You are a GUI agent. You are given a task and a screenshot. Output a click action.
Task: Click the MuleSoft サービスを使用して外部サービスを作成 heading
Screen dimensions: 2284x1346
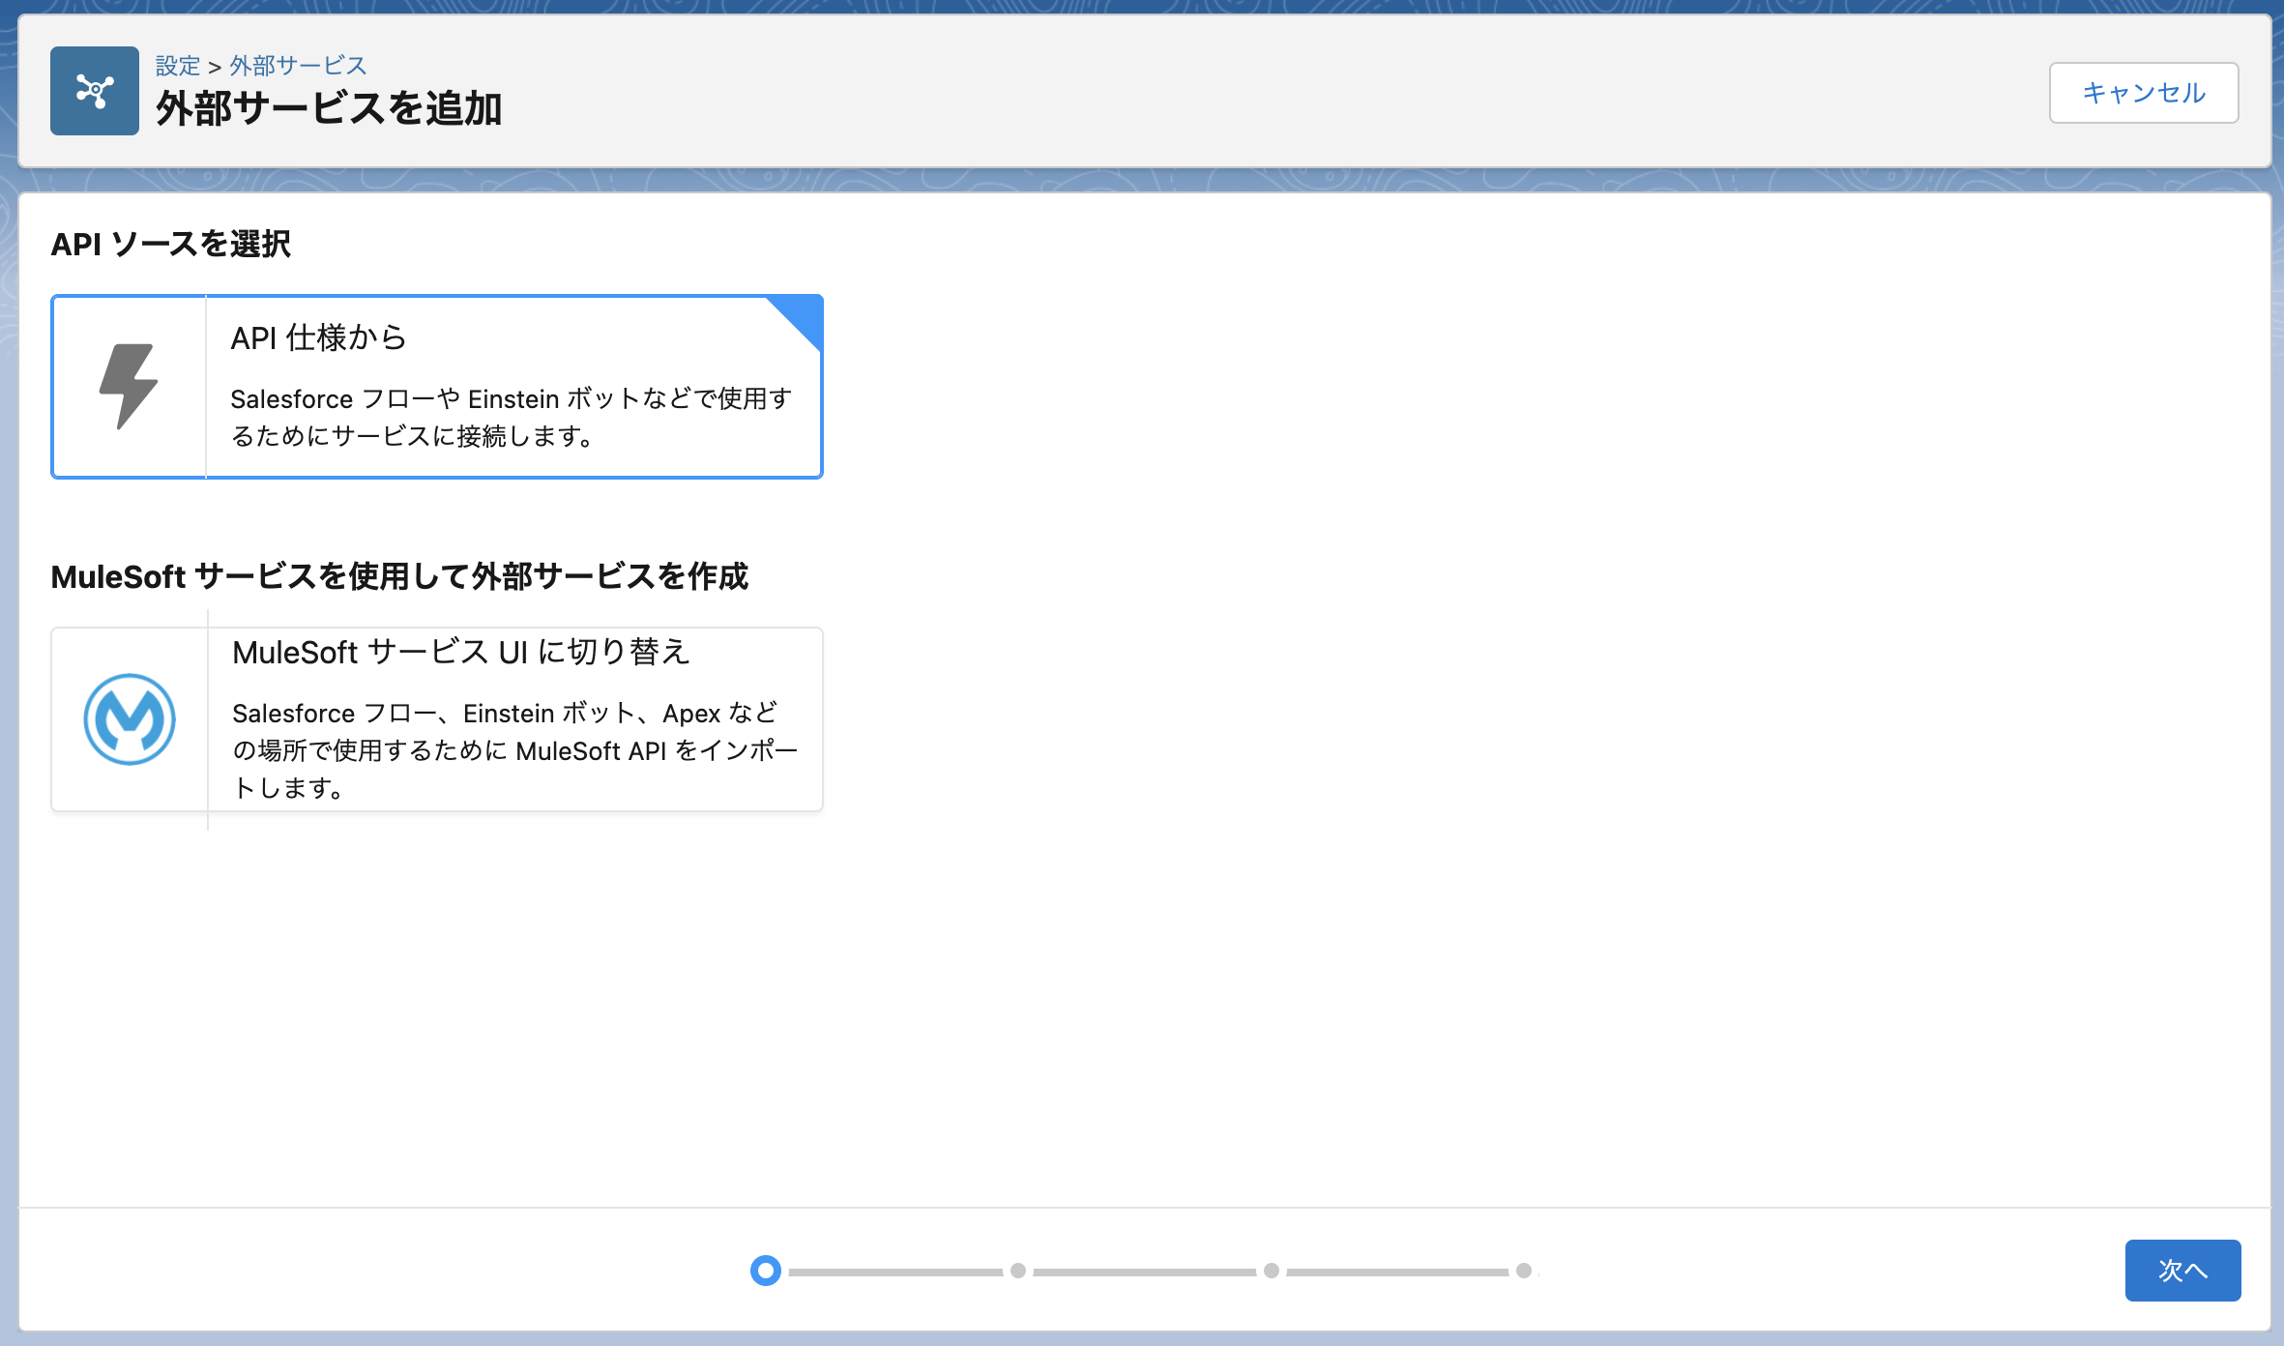(x=399, y=576)
